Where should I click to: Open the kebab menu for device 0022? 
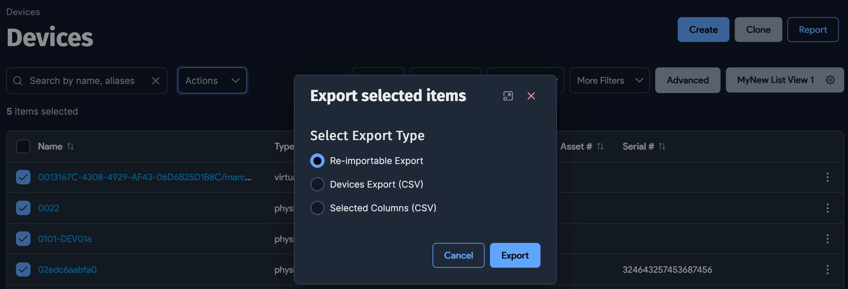[x=828, y=208]
